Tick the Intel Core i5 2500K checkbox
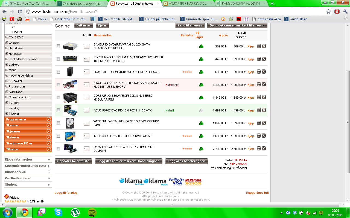The image size is (350, 218). click(58, 136)
